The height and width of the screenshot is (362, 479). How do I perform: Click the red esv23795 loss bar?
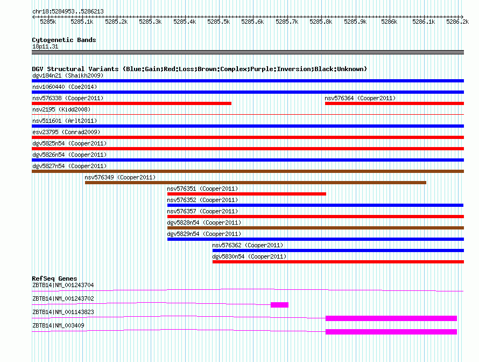click(x=248, y=137)
